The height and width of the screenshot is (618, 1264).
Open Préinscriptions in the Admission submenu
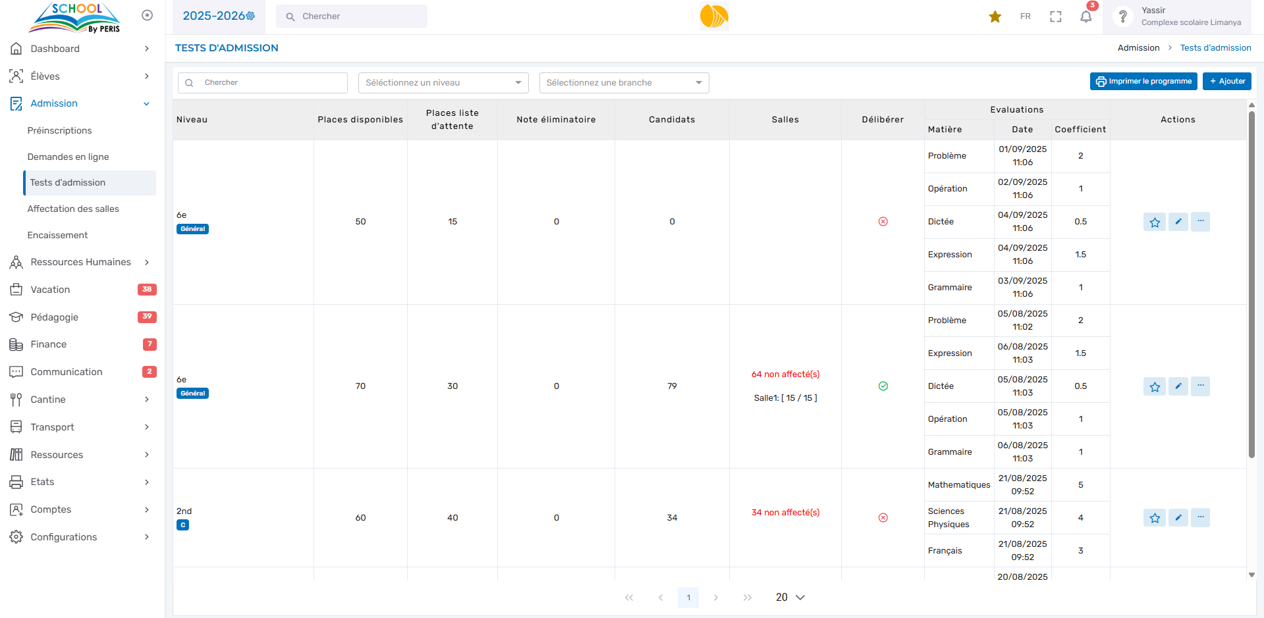click(60, 130)
